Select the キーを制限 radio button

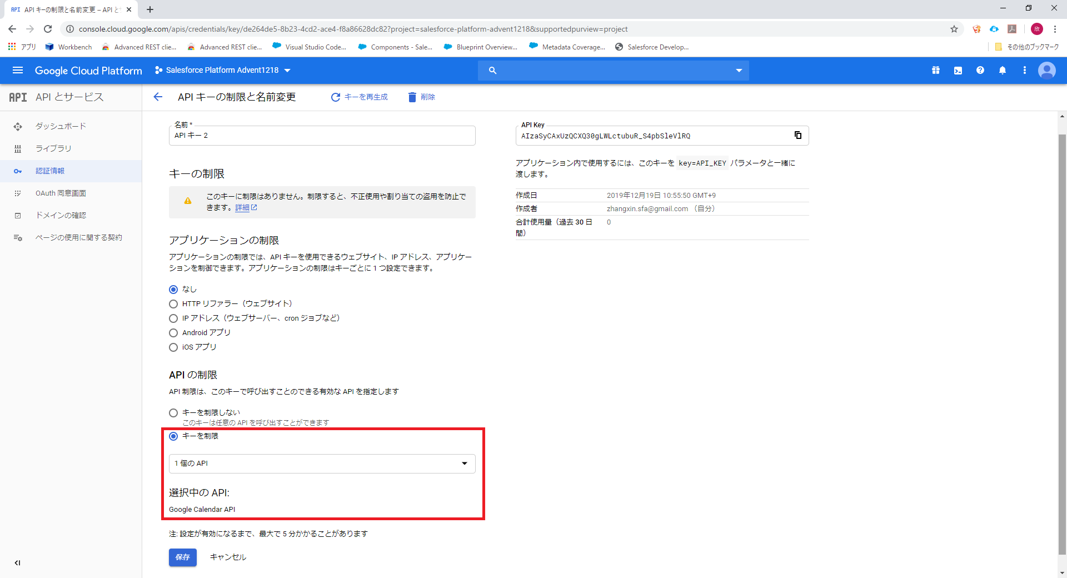click(x=173, y=436)
